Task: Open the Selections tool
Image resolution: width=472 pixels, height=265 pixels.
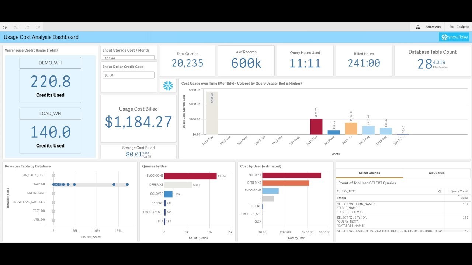Action: (x=428, y=27)
